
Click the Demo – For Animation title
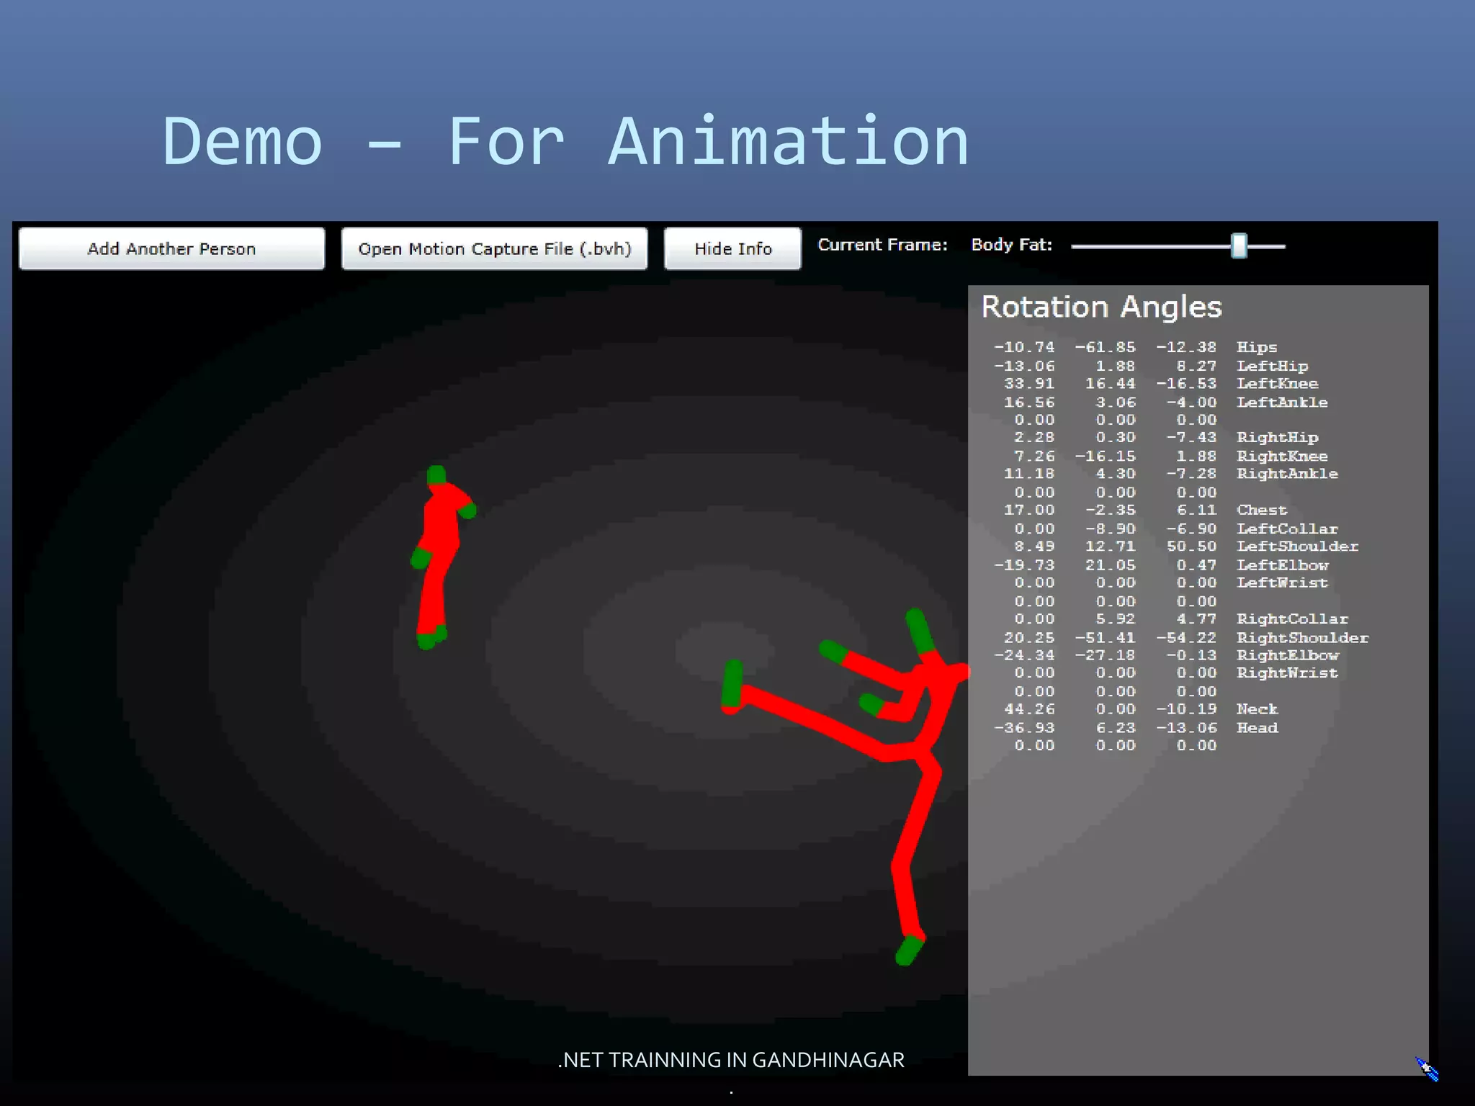(x=566, y=142)
